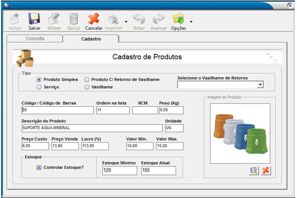Click the product image thumbnail
297x198 pixels.
(240, 134)
